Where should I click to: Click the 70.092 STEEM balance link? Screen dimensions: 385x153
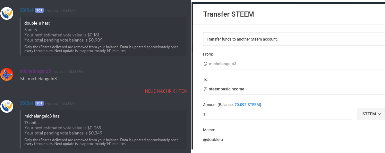point(248,104)
